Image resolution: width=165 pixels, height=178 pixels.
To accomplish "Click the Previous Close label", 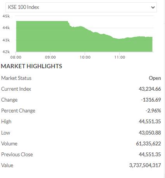I will (x=17, y=154).
